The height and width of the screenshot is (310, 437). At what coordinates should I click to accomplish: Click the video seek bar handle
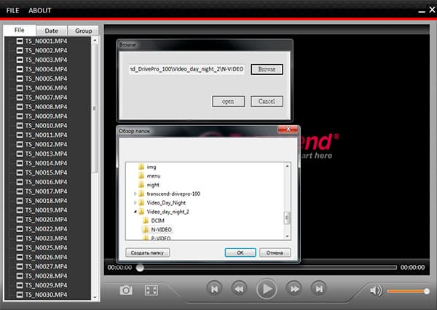(x=140, y=268)
